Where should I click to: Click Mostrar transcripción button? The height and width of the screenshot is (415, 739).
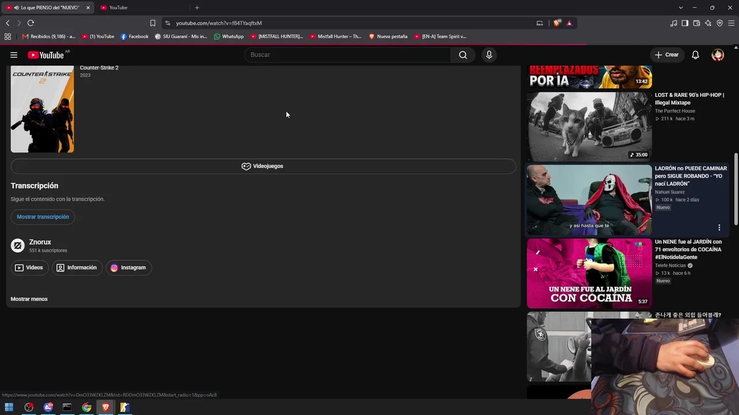[43, 217]
